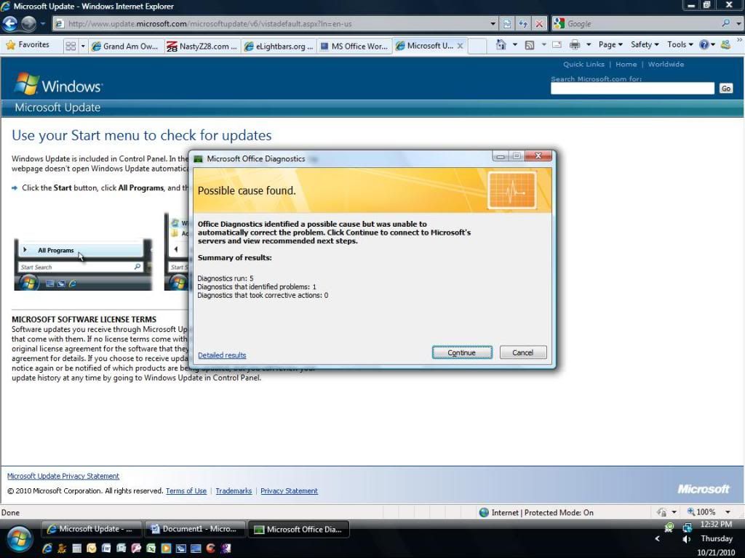Open the Page menu
This screenshot has height=558, width=745.
tap(610, 44)
